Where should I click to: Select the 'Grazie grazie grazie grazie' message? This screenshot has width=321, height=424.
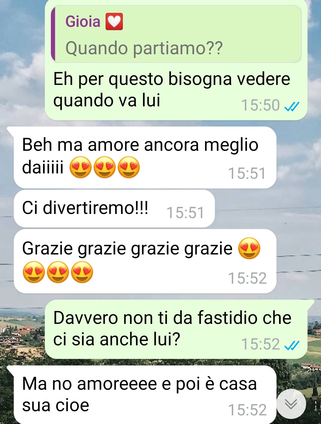(x=145, y=261)
